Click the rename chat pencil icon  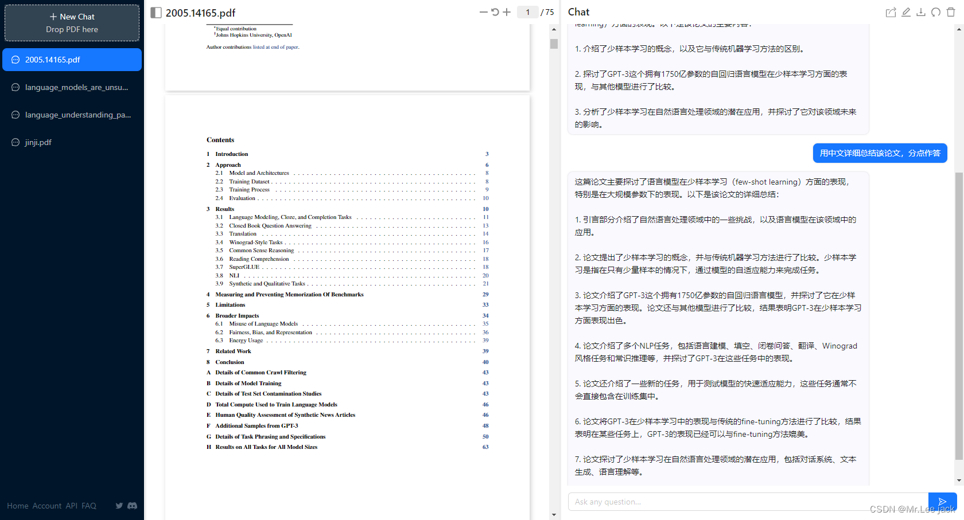coord(906,12)
